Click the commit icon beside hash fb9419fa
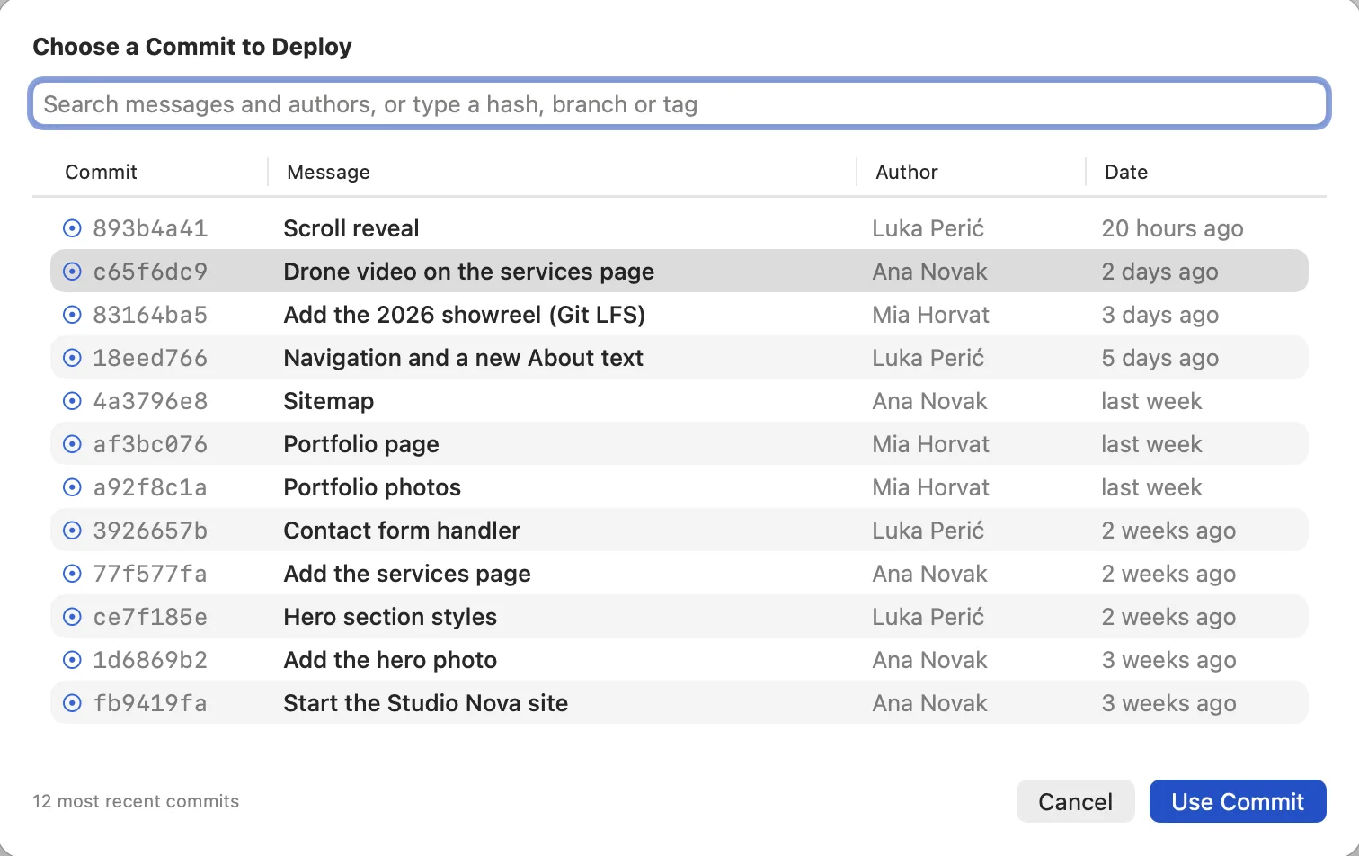This screenshot has height=856, width=1359. [x=72, y=703]
